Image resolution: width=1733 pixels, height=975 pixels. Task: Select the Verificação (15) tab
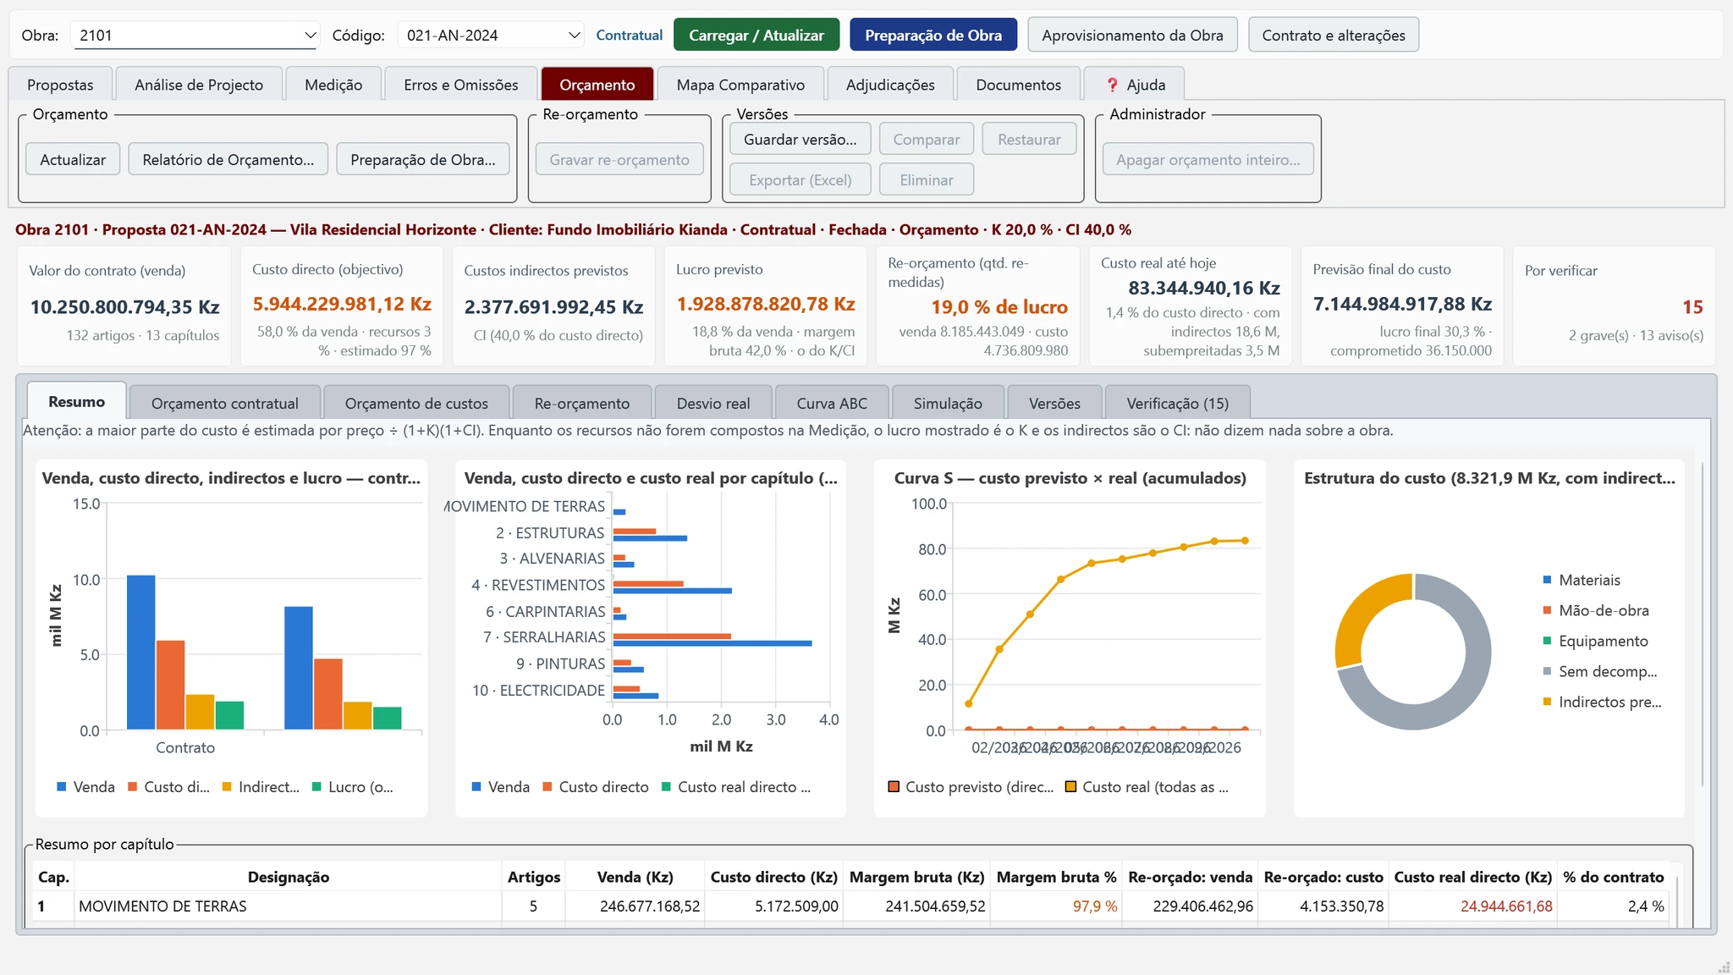pyautogui.click(x=1177, y=403)
